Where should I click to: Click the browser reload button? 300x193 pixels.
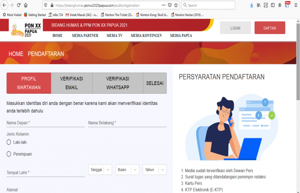click(19, 5)
